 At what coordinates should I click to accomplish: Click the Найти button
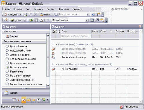pyautogui.click(x=46, y=15)
